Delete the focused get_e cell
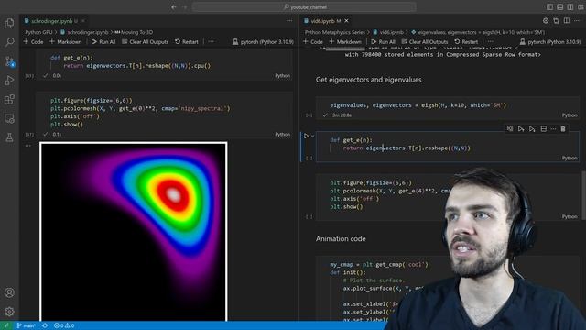586x330 pixels. click(x=563, y=129)
